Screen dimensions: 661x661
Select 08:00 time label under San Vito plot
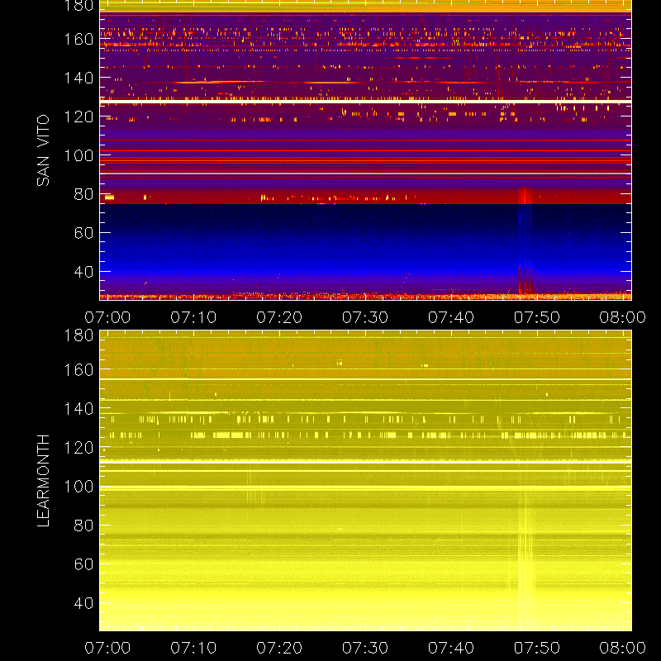pos(623,317)
